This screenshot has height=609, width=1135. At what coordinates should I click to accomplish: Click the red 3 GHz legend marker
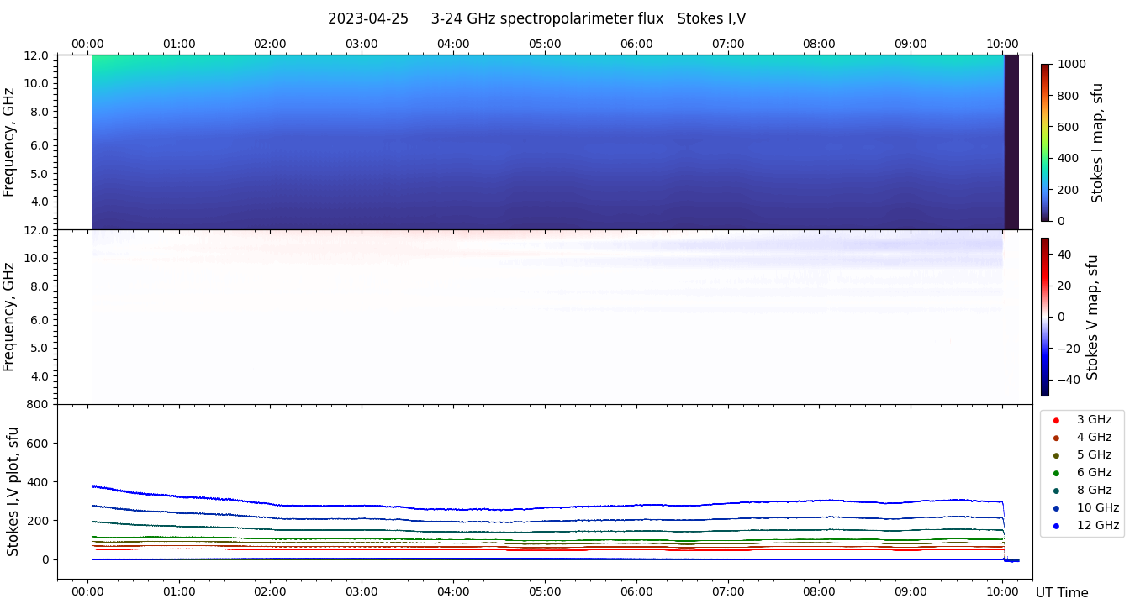(1056, 420)
